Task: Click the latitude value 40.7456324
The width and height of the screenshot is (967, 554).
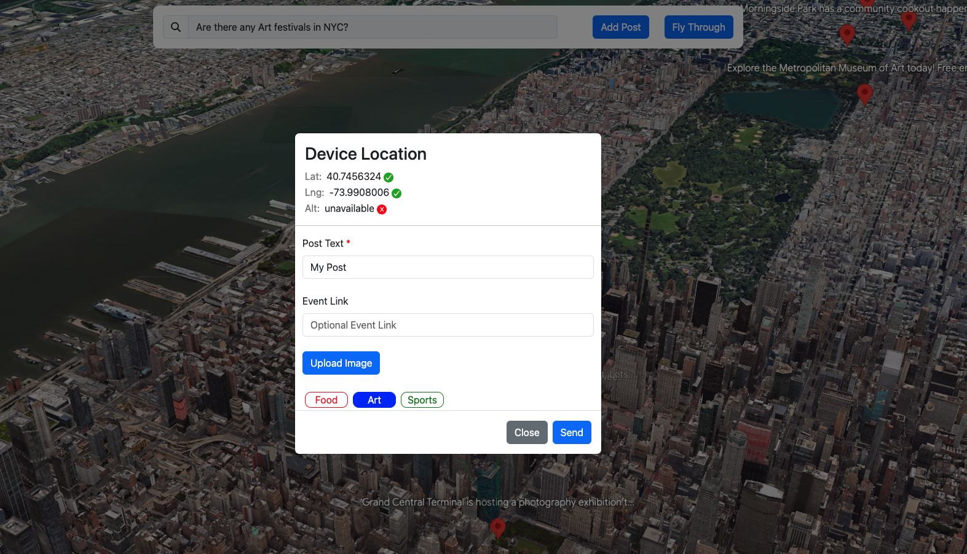Action: point(353,177)
